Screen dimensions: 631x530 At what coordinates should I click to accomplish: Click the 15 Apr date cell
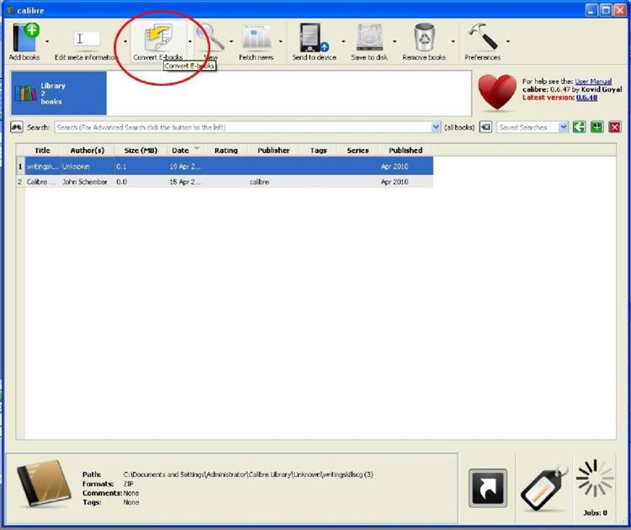pos(185,182)
